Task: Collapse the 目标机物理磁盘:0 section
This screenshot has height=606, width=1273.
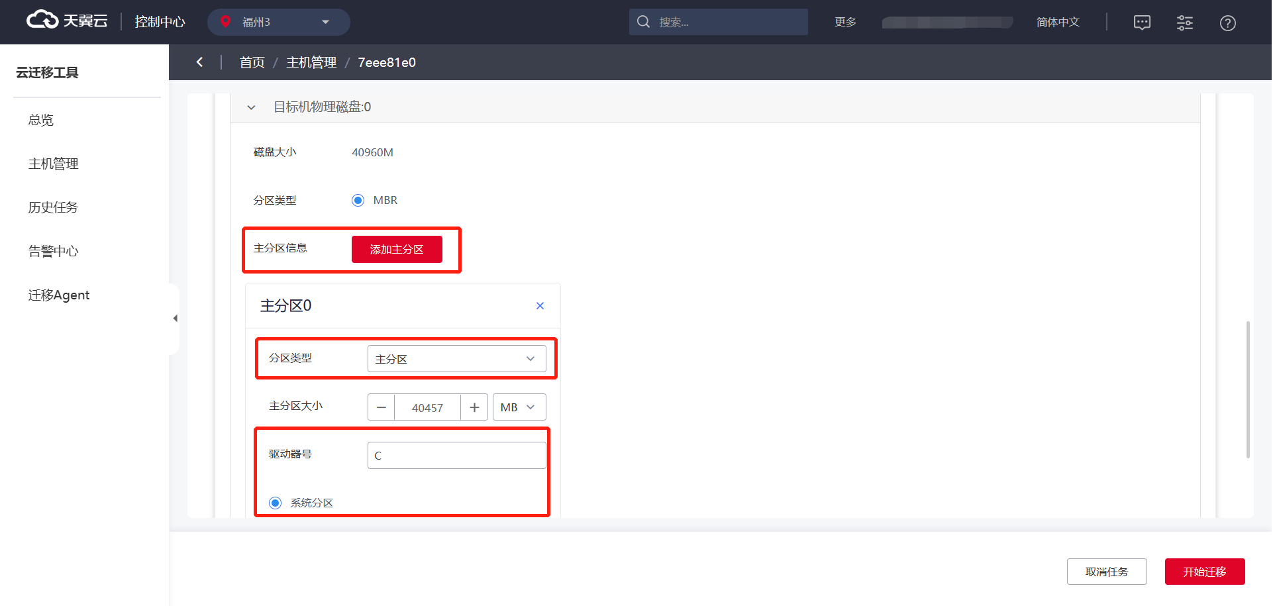Action: pos(251,107)
